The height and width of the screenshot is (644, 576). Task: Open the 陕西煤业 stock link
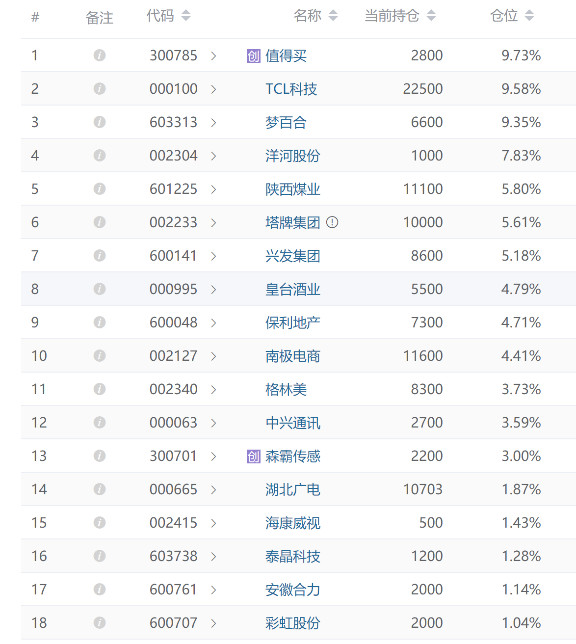[x=293, y=189]
